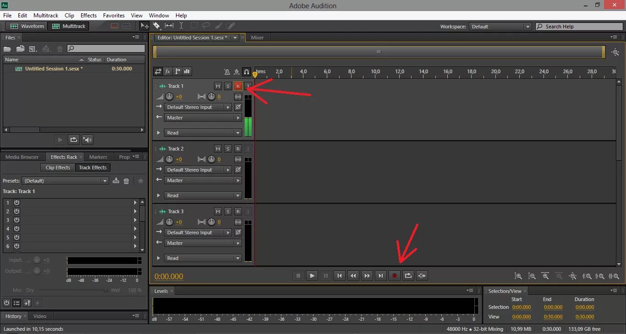Open the Multitrack menu

(x=46, y=16)
